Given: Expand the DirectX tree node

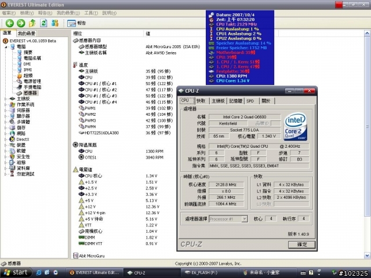Looking at the screenshot, I should 6,139.
